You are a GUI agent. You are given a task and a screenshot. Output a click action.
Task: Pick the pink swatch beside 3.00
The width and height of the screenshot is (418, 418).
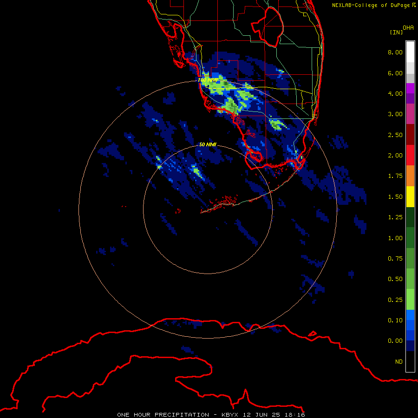pyautogui.click(x=410, y=114)
